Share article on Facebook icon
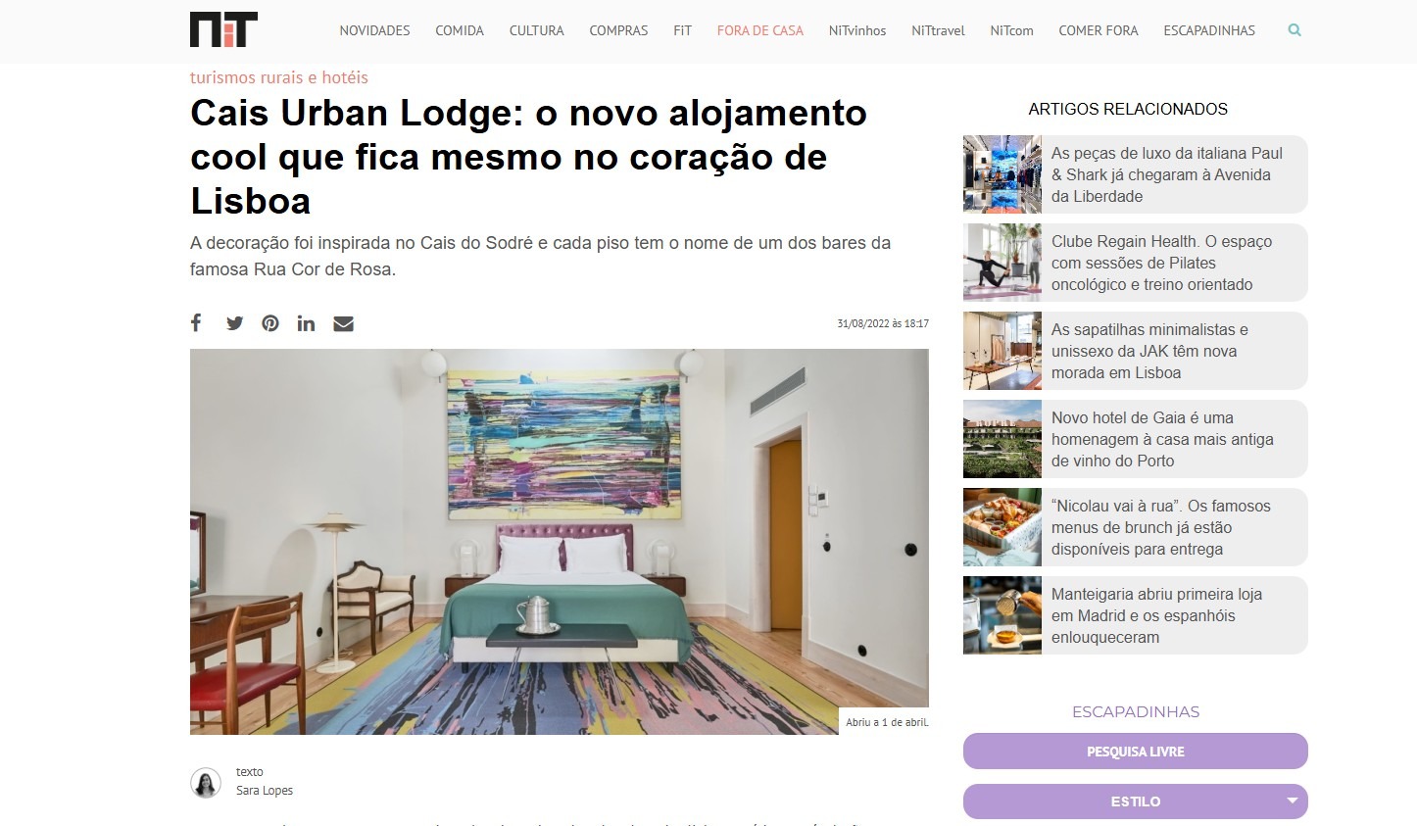1417x826 pixels. click(x=196, y=323)
